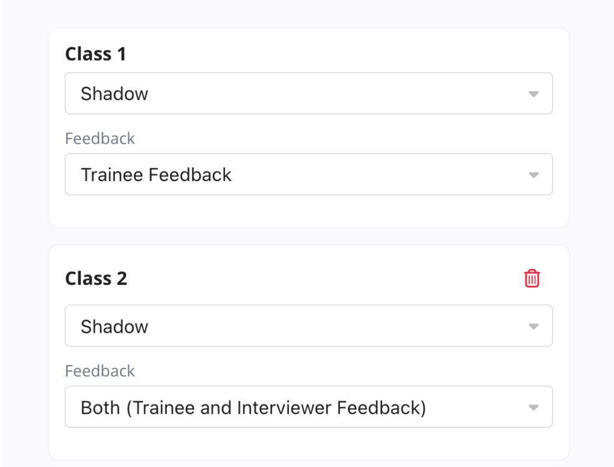The width and height of the screenshot is (614, 467).
Task: Click the page background outside the class cards
Action: (x=591, y=240)
